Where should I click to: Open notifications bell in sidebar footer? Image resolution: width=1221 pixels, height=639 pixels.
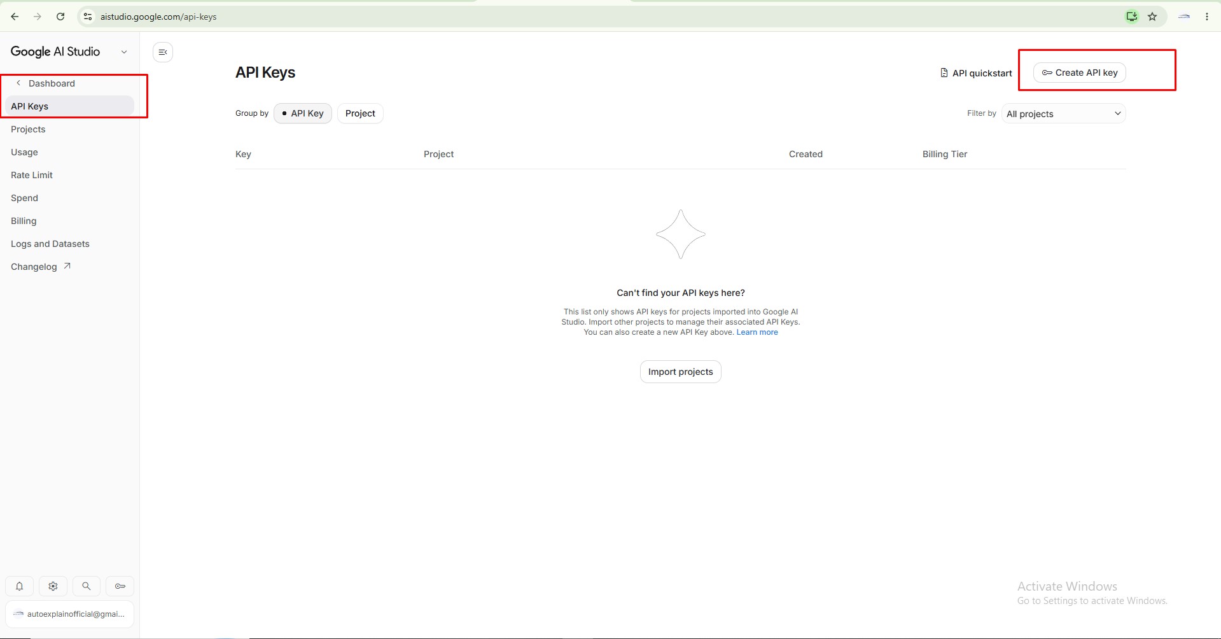point(20,586)
